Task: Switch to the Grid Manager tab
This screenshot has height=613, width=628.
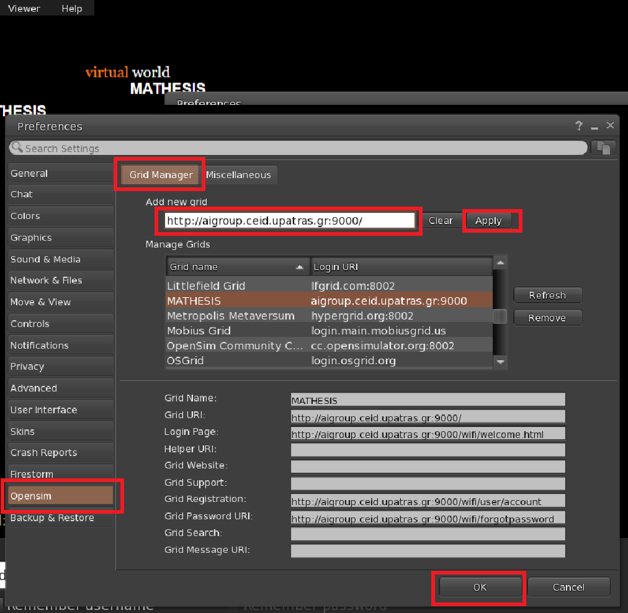Action: click(x=161, y=175)
